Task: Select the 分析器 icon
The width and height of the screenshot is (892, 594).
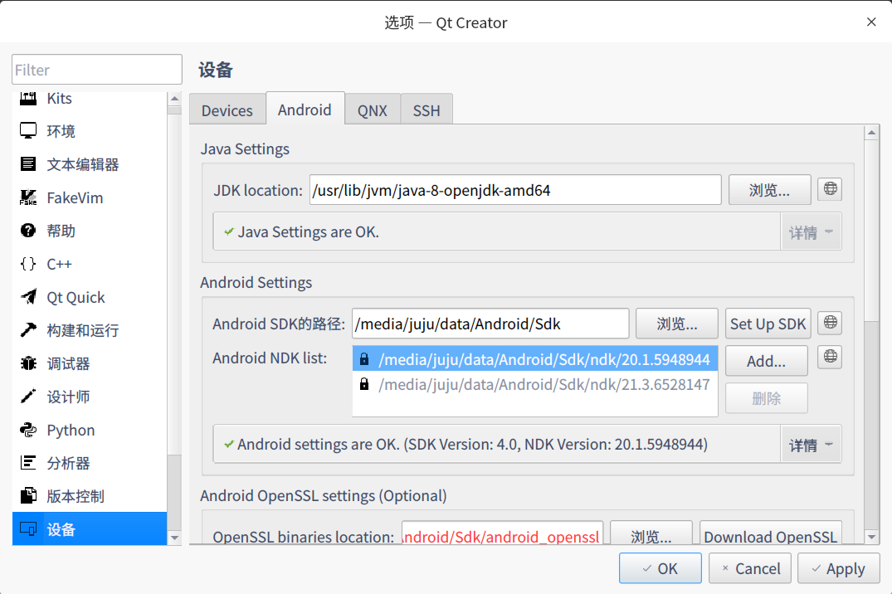Action: pos(28,463)
